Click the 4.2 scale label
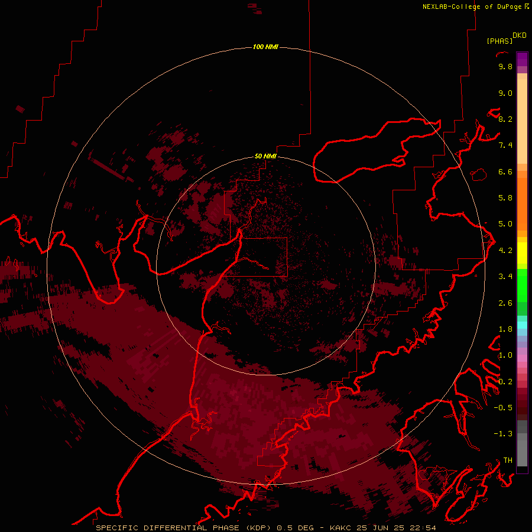532x532 pixels. pos(505,251)
